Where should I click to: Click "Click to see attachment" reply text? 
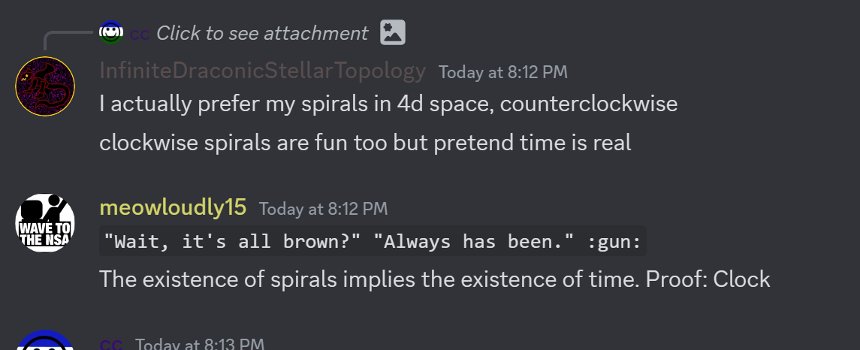click(x=262, y=33)
